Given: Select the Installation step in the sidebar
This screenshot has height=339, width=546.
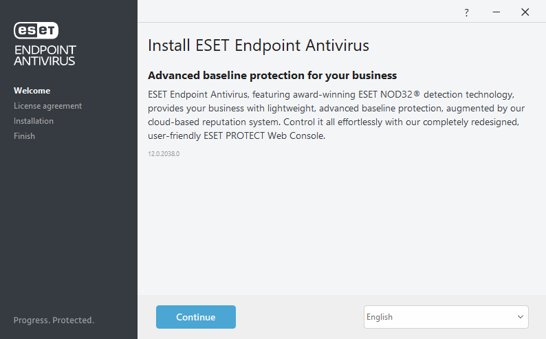Looking at the screenshot, I should (34, 121).
